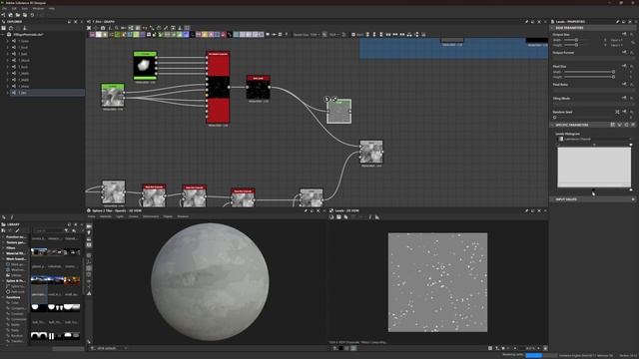Click the undo arrow icon in main toolbar
This screenshot has height=359, width=639.
point(32,15)
